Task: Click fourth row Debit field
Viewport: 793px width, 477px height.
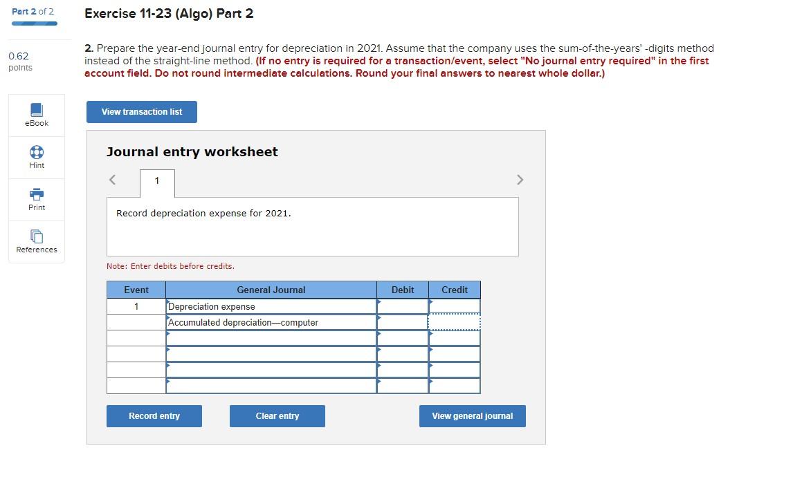Action: click(403, 354)
